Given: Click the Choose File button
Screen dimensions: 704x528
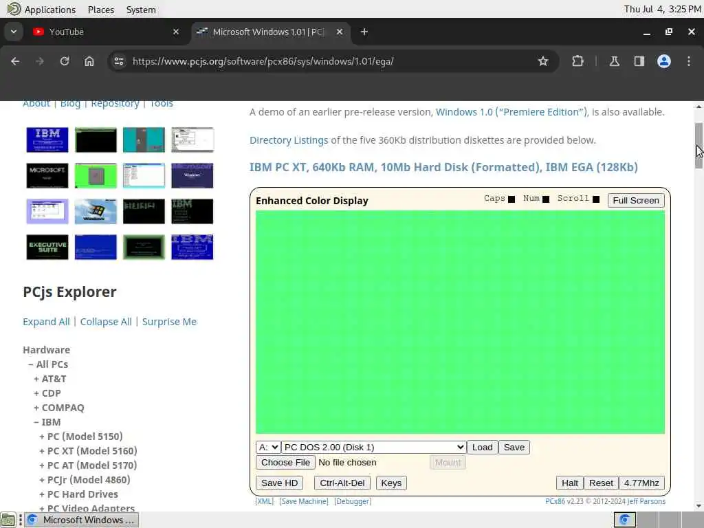Looking at the screenshot, I should coord(285,463).
